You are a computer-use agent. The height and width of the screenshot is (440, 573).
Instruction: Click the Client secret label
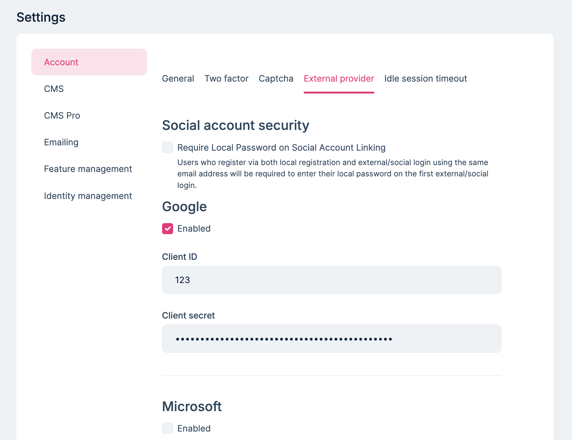coord(188,315)
